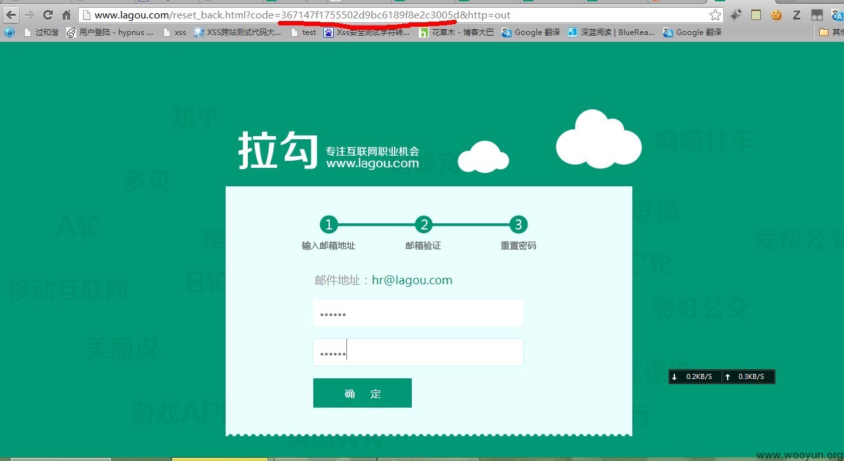Open the translate extension in the toolbar
Image resolution: width=844 pixels, height=461 pixels.
(837, 15)
